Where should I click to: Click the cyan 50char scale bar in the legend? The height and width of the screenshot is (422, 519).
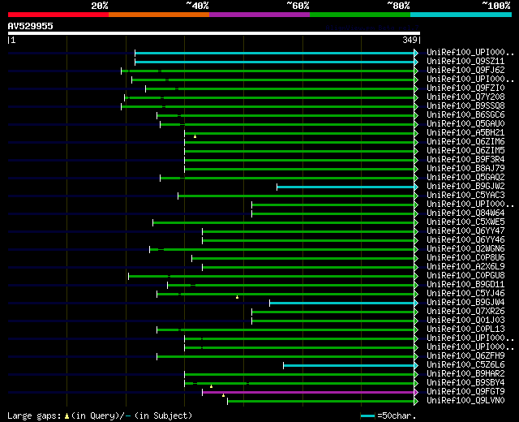point(367,416)
